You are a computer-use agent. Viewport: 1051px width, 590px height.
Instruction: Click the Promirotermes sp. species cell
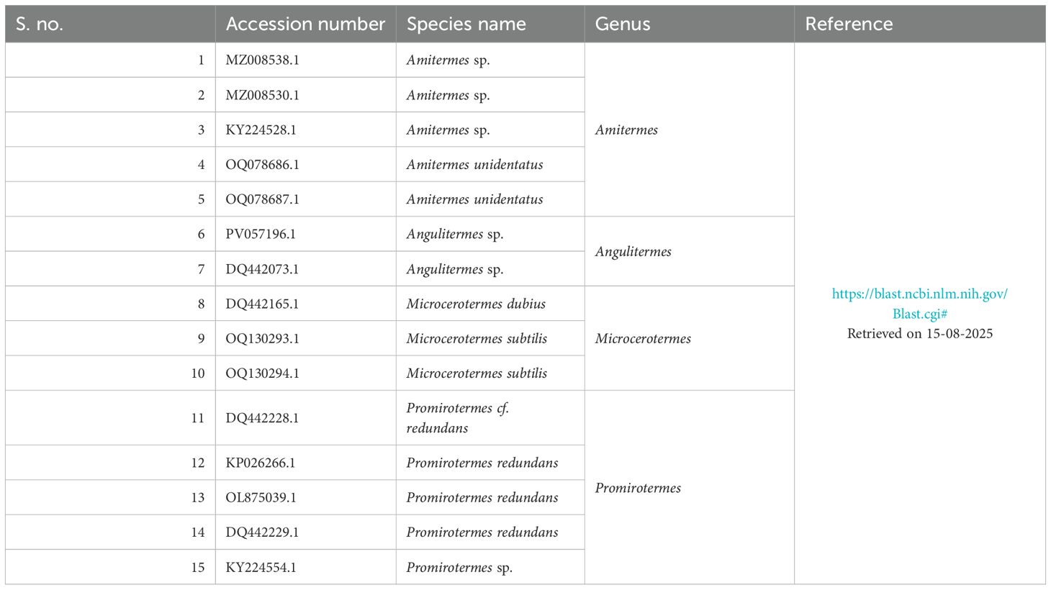pos(459,567)
